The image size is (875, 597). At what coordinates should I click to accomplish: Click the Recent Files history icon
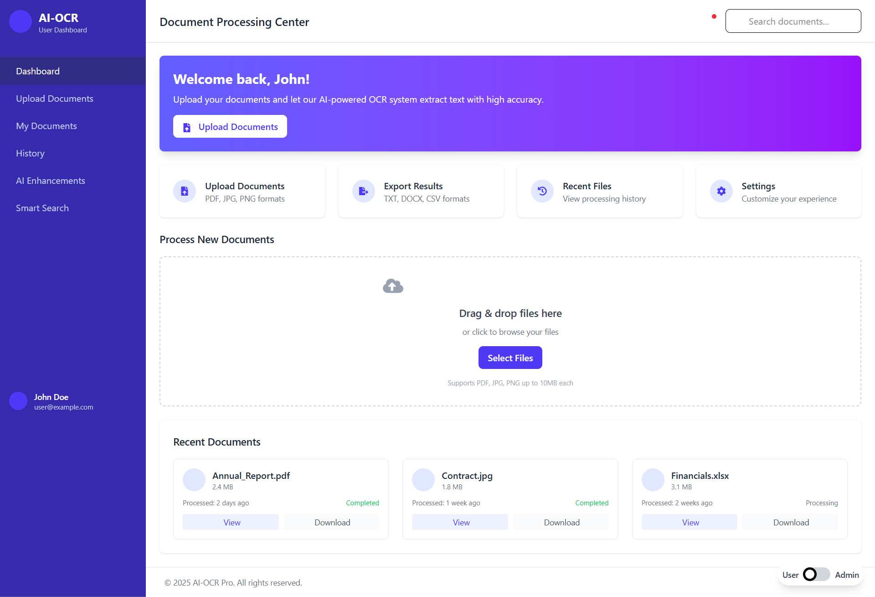point(542,191)
